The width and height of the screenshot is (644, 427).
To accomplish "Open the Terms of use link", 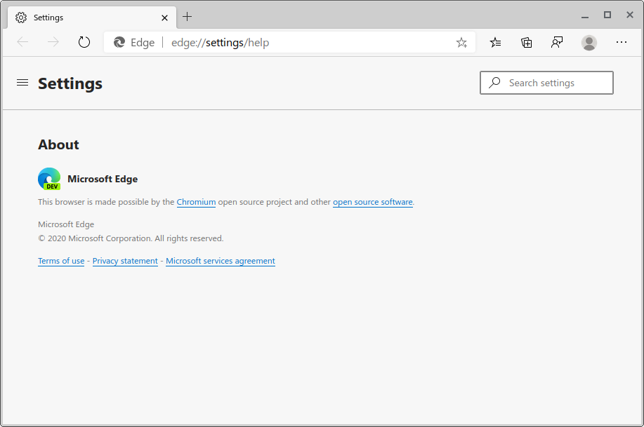I will [x=61, y=261].
